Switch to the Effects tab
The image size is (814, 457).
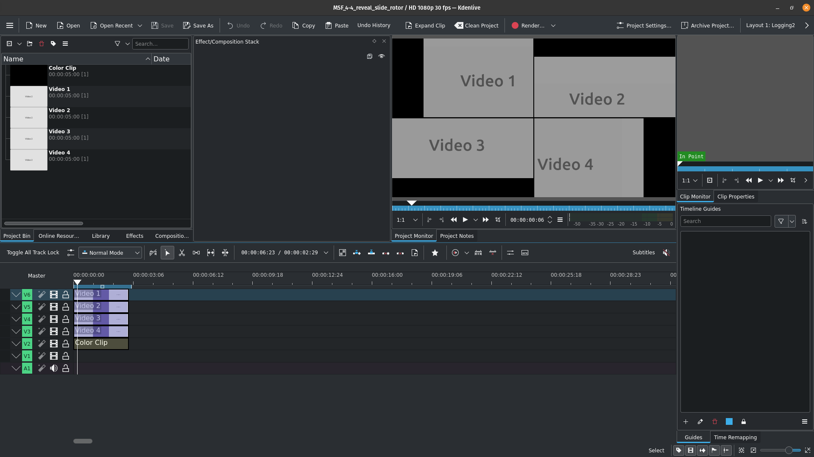[x=134, y=236]
